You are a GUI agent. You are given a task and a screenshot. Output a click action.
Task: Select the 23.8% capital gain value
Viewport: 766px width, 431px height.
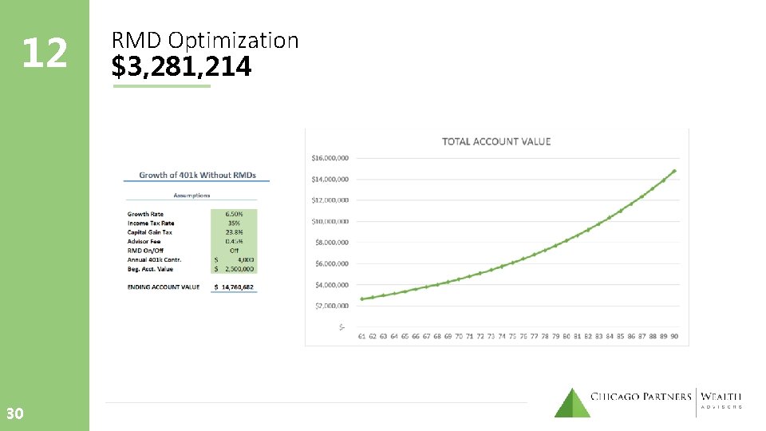point(234,232)
